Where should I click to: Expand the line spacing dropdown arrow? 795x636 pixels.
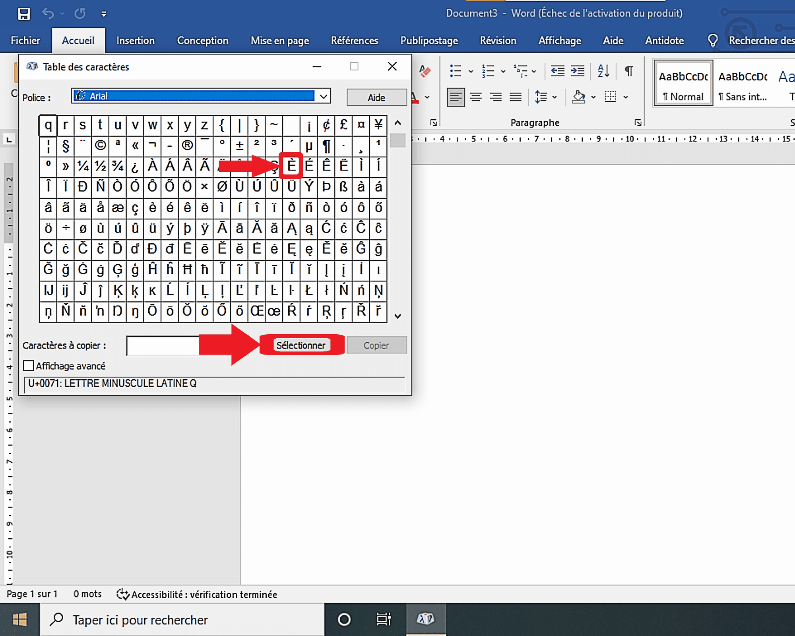pyautogui.click(x=555, y=97)
